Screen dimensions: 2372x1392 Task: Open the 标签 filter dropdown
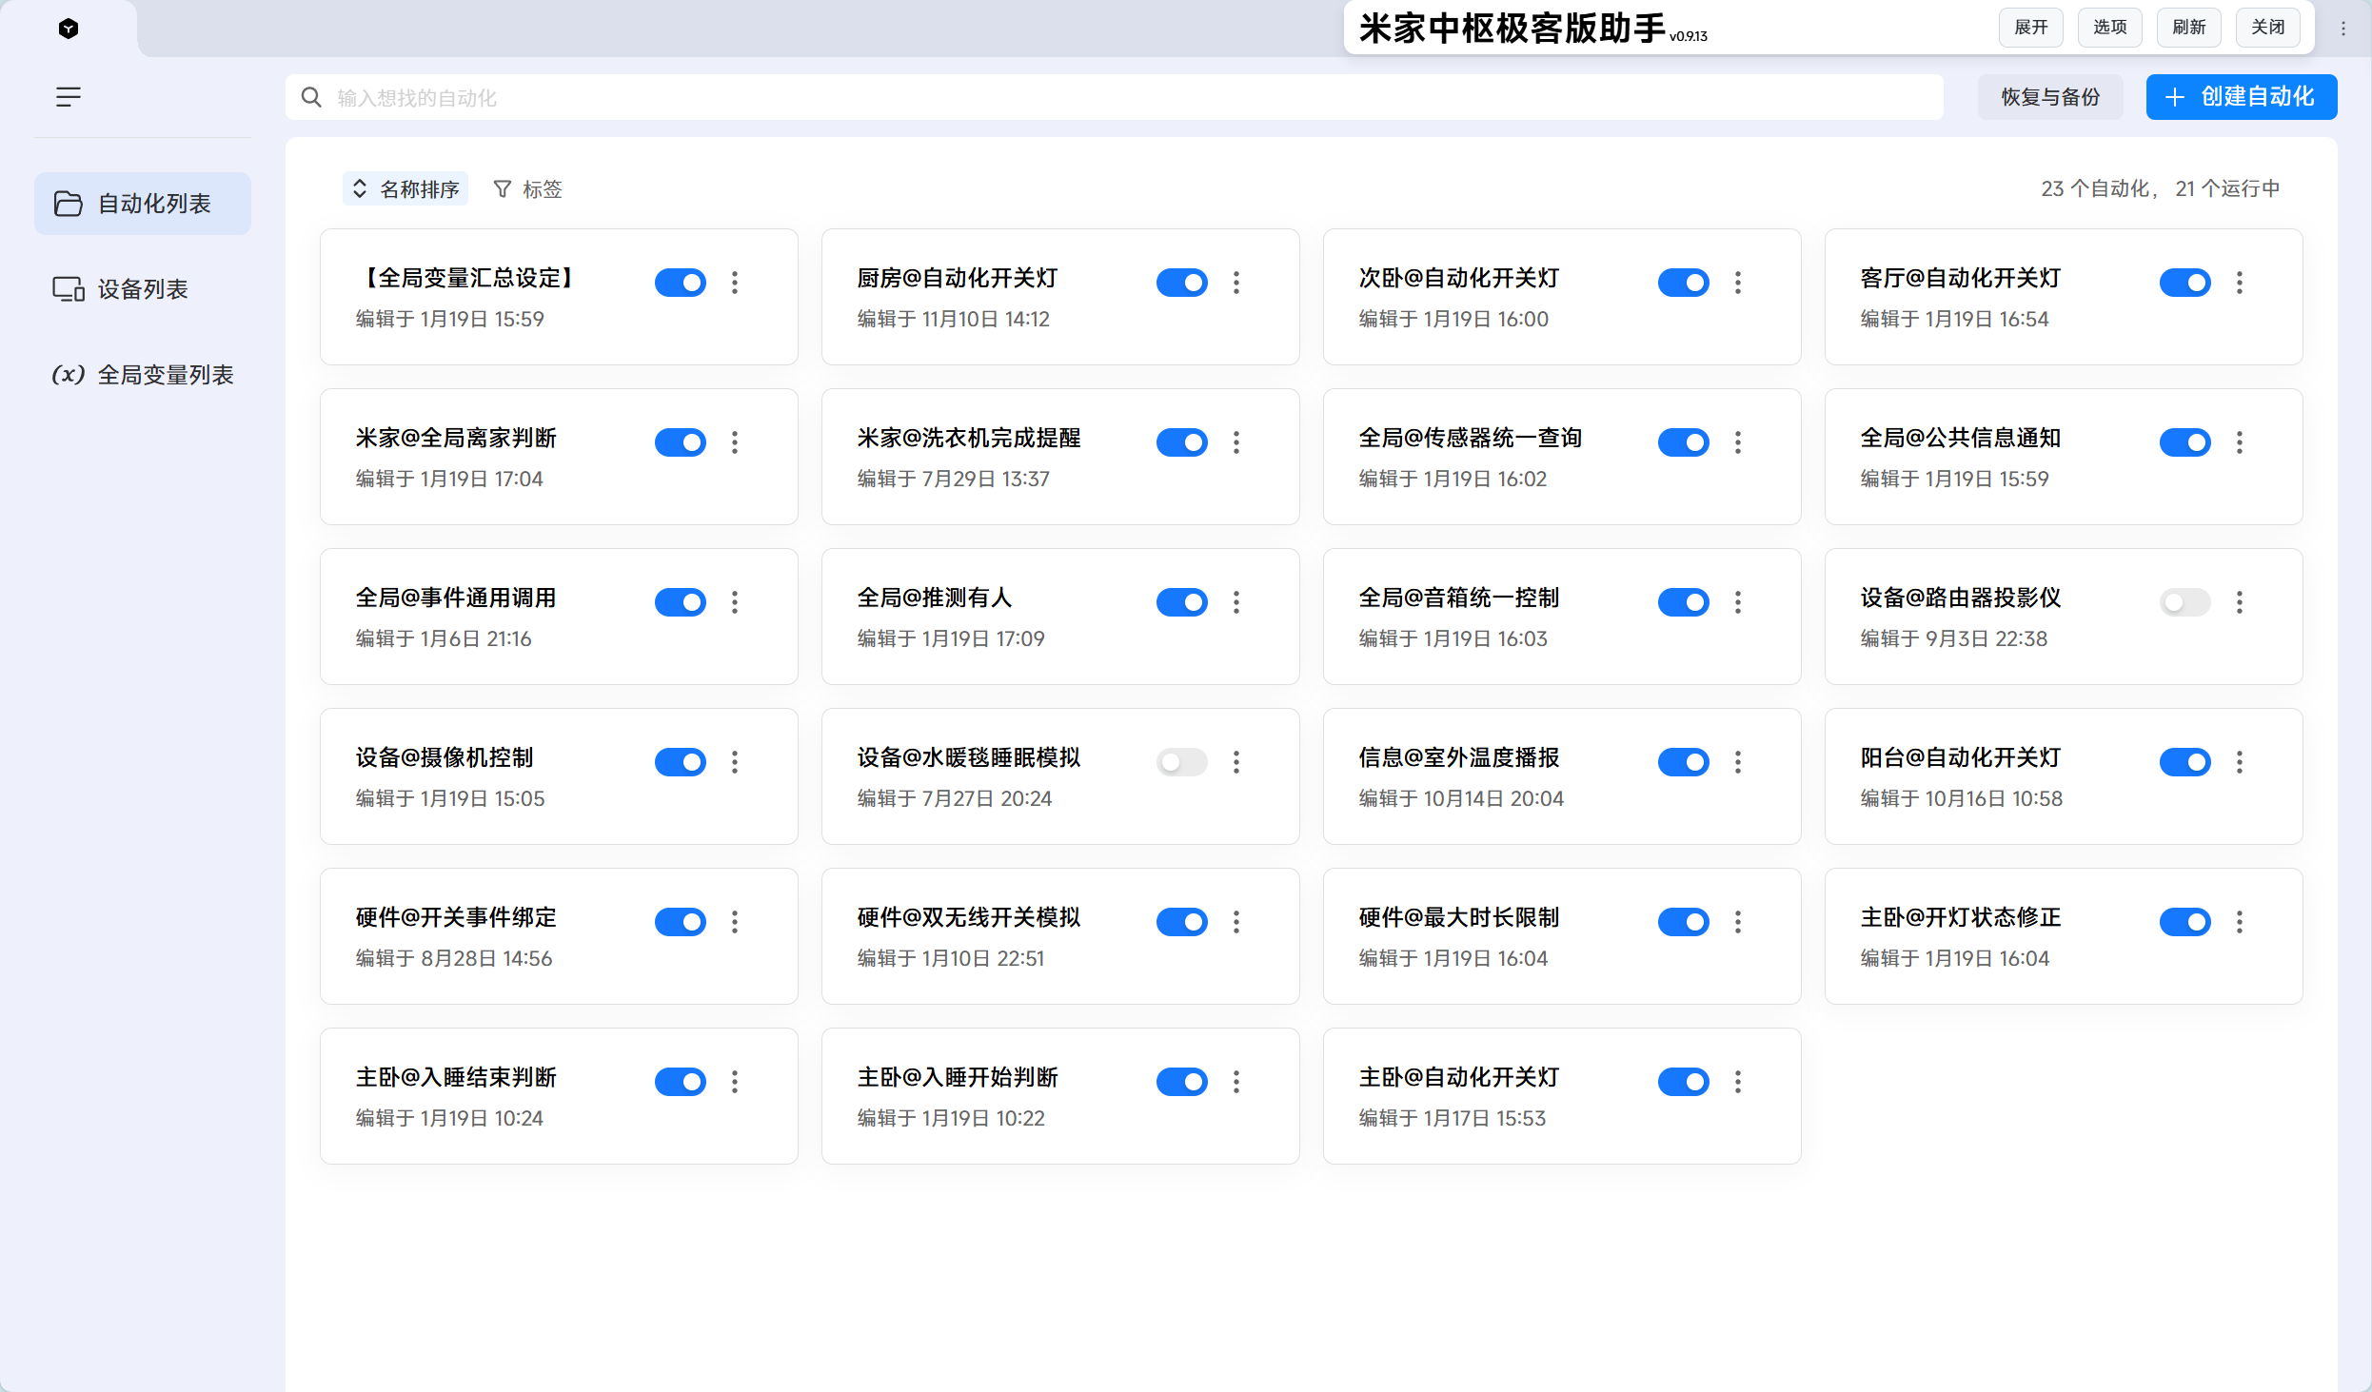coord(528,188)
